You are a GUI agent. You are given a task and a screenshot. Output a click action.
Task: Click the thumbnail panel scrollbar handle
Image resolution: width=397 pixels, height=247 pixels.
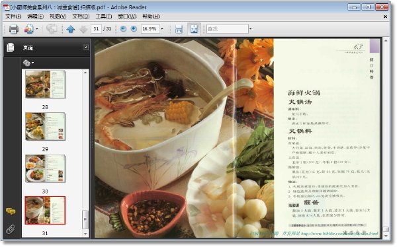coord(85,219)
